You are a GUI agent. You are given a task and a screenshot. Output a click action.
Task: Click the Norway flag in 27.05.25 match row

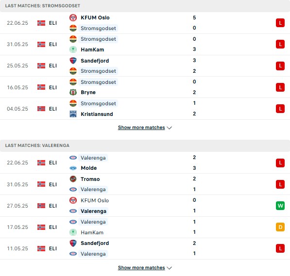41,206
